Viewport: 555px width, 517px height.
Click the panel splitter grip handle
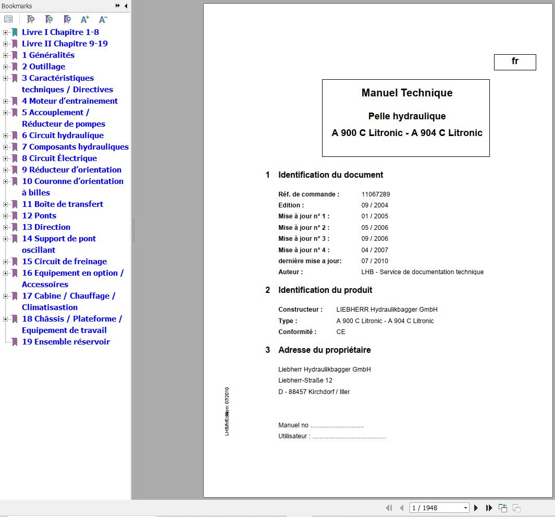pyautogui.click(x=133, y=230)
